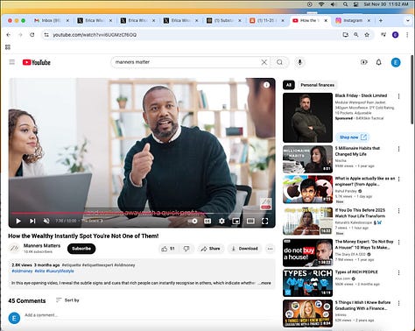This screenshot has width=415, height=331.
Task: Open options for 5 Millionaire Habits video
Action: click(x=399, y=149)
